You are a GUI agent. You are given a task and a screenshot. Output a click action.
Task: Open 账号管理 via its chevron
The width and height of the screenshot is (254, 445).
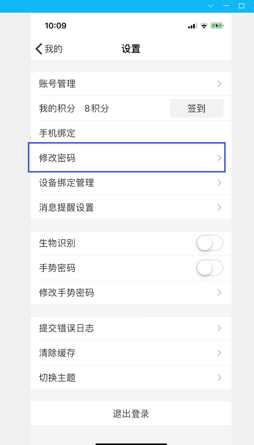tap(219, 84)
